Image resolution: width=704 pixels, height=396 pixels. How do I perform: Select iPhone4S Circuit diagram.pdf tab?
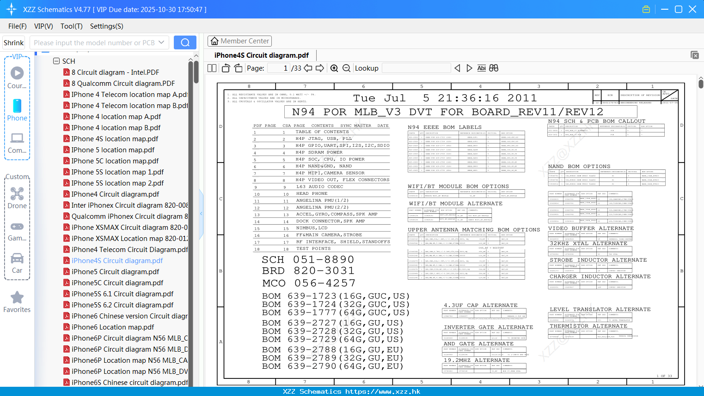[262, 55]
